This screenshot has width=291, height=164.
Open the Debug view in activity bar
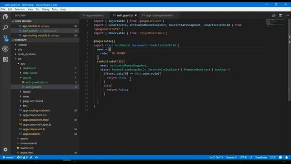click(5, 49)
